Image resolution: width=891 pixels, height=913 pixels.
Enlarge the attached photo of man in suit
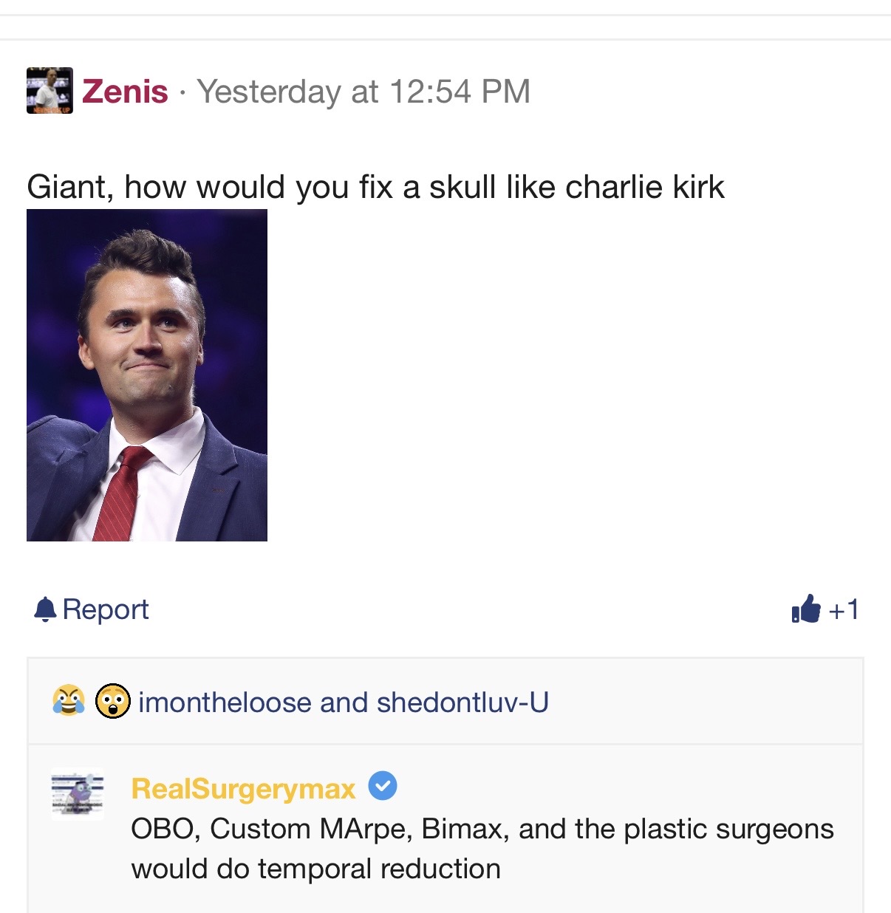pos(147,375)
